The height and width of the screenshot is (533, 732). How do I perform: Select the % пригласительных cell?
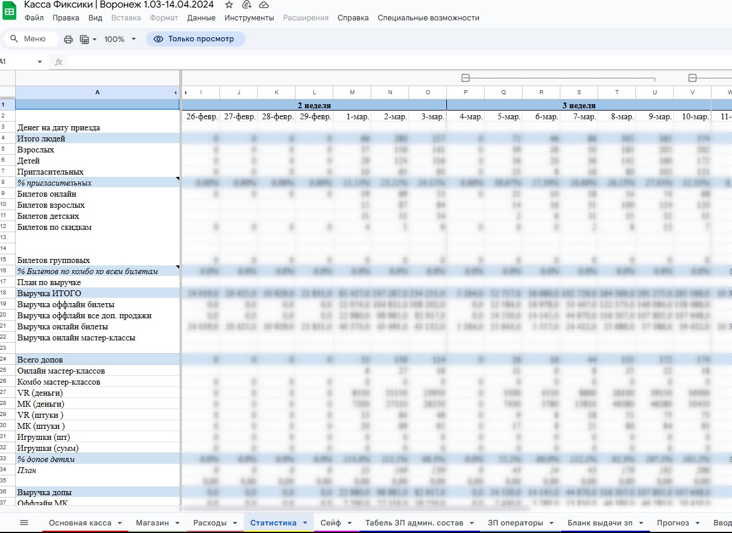point(97,183)
